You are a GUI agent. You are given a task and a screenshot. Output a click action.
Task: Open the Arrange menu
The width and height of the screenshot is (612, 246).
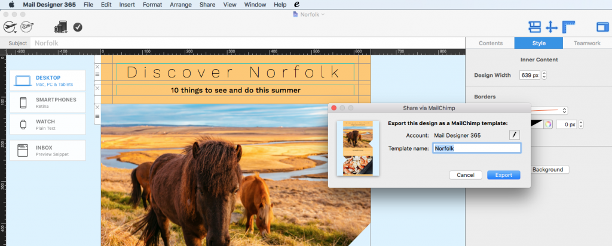[180, 5]
